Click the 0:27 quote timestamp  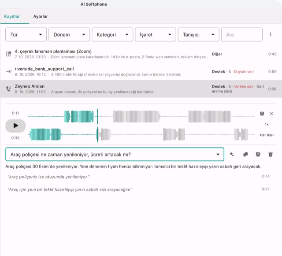point(266,189)
